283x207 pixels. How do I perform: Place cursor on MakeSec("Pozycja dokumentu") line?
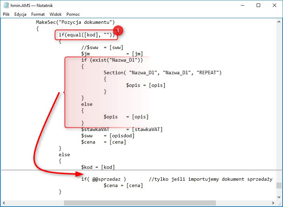[x=75, y=22]
